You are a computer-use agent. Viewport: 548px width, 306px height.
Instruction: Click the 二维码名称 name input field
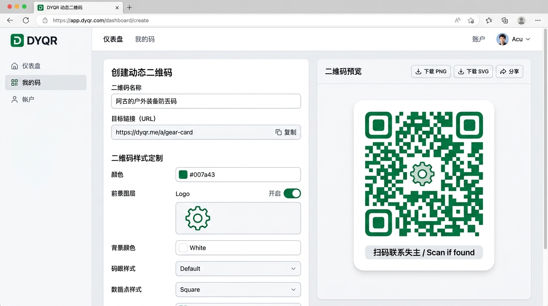click(206, 101)
